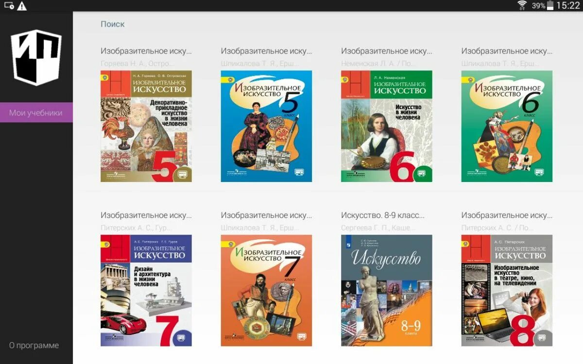Open Декоративно-прикладное искусство grade 5 textbook cover

pos(146,126)
